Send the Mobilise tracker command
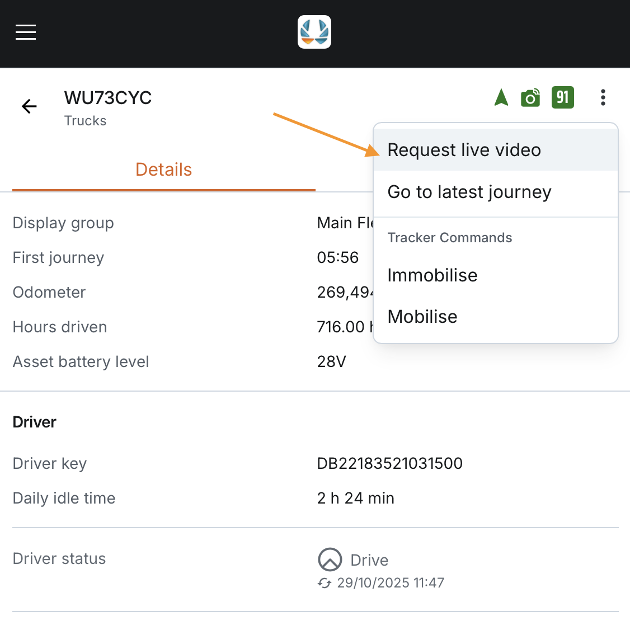This screenshot has height=630, width=630. click(x=422, y=317)
